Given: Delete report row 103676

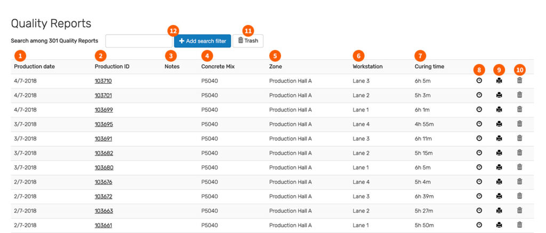Looking at the screenshot, I should click(x=519, y=181).
